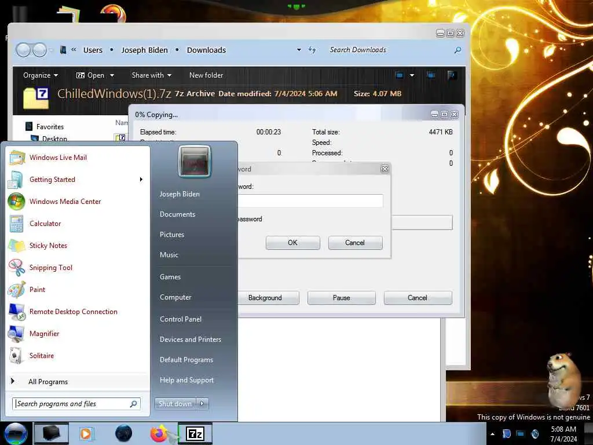Open Control Panel from Start menu
Viewport: 593px width, 445px height.
point(181,319)
